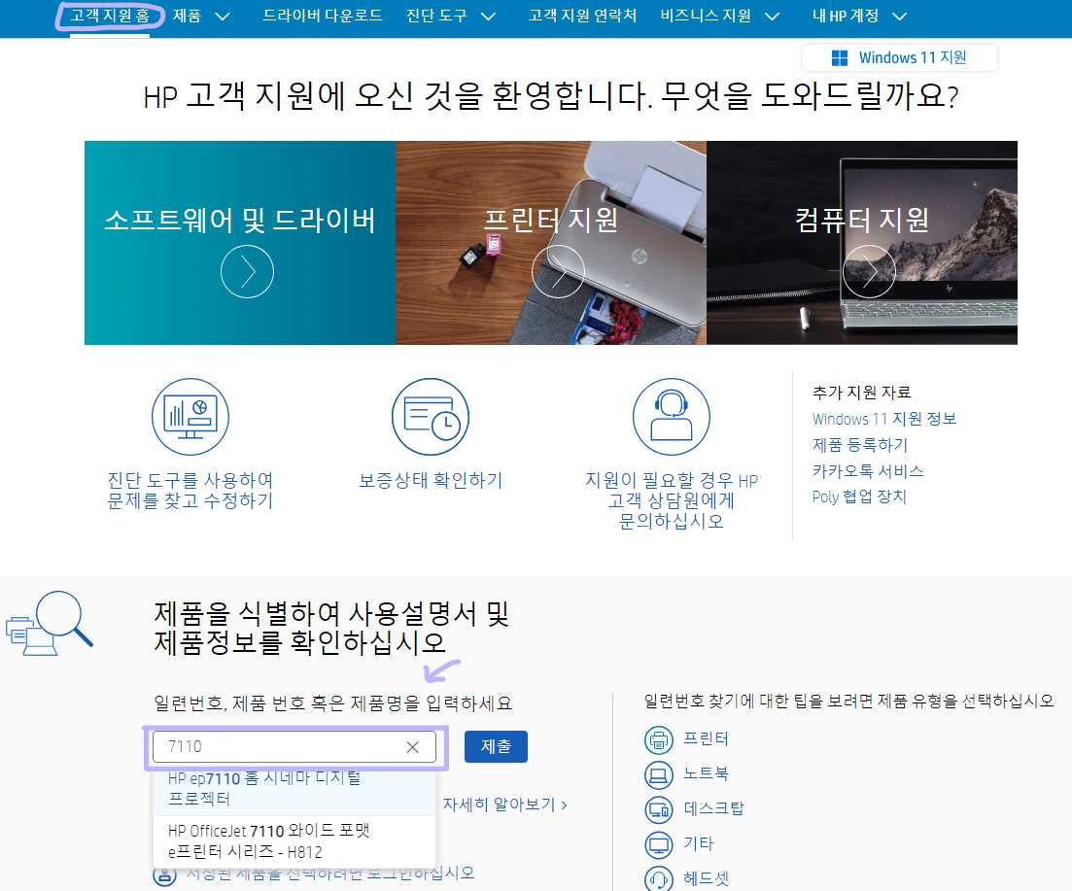The height and width of the screenshot is (891, 1072).
Task: Open 고객 지원 연락처 page
Action: pos(582,16)
